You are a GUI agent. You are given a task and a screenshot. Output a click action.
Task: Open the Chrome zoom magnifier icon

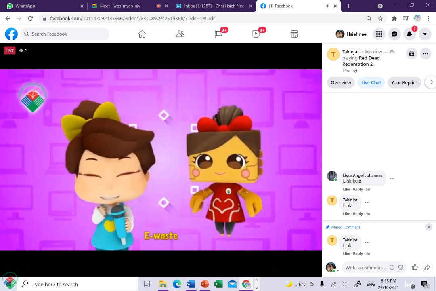369,18
